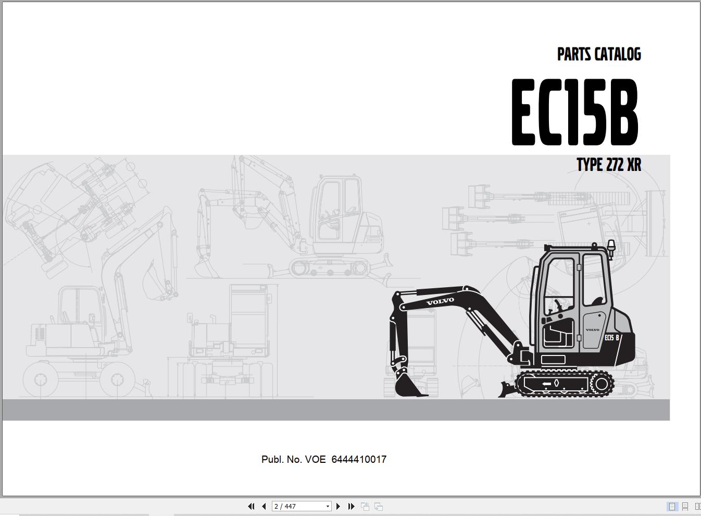Viewport: 701px width, 516px height.
Task: Click the EC15 B label on excavator body
Action: tap(612, 338)
